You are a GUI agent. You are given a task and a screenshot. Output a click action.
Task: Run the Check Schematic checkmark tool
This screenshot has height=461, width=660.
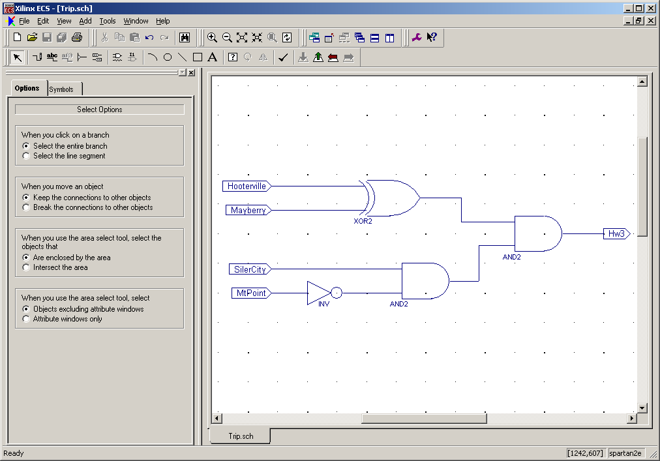pyautogui.click(x=283, y=57)
